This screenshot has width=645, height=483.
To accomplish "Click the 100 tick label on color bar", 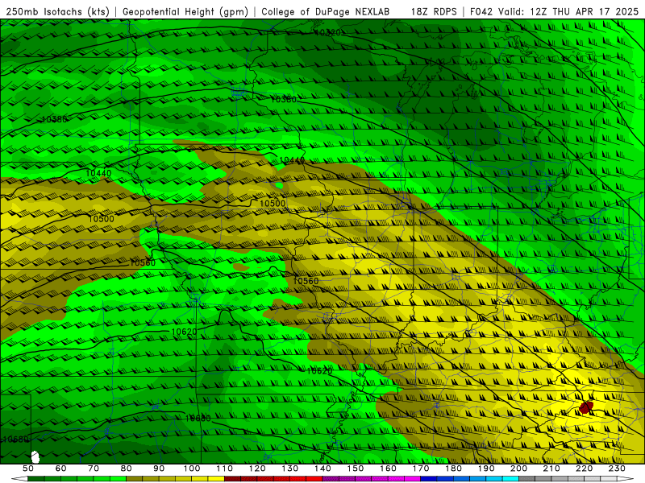I will tap(192, 469).
